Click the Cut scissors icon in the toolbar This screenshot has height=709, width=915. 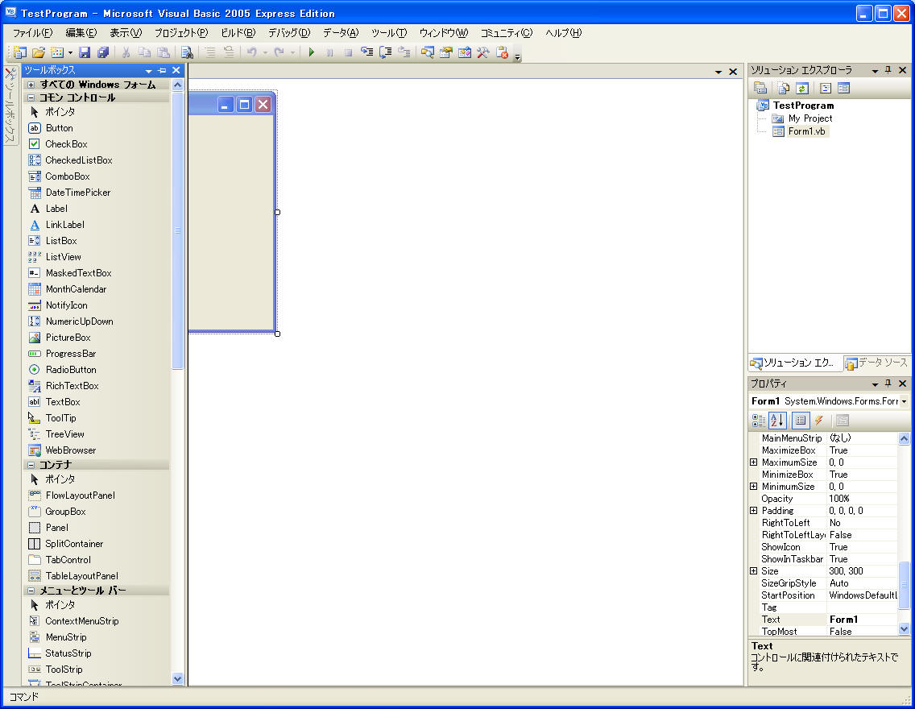coord(126,53)
